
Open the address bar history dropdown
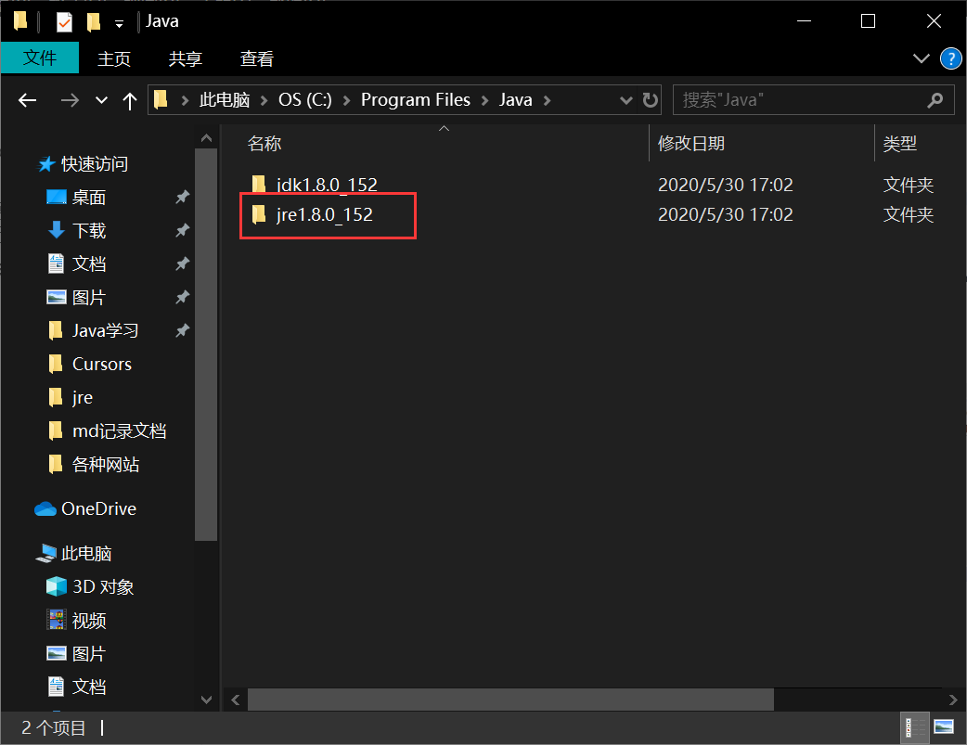point(626,100)
